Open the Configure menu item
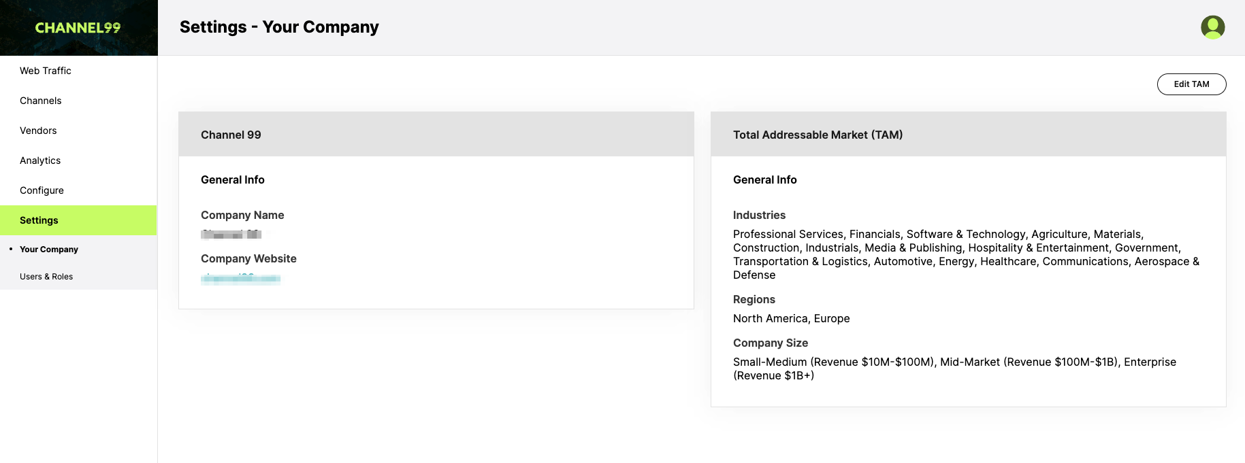The height and width of the screenshot is (463, 1245). pos(78,190)
